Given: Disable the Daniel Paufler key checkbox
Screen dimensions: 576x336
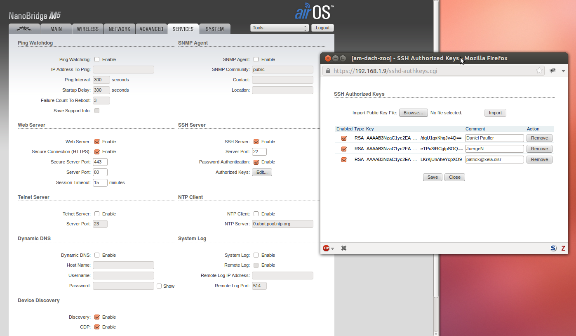Looking at the screenshot, I should pyautogui.click(x=344, y=138).
